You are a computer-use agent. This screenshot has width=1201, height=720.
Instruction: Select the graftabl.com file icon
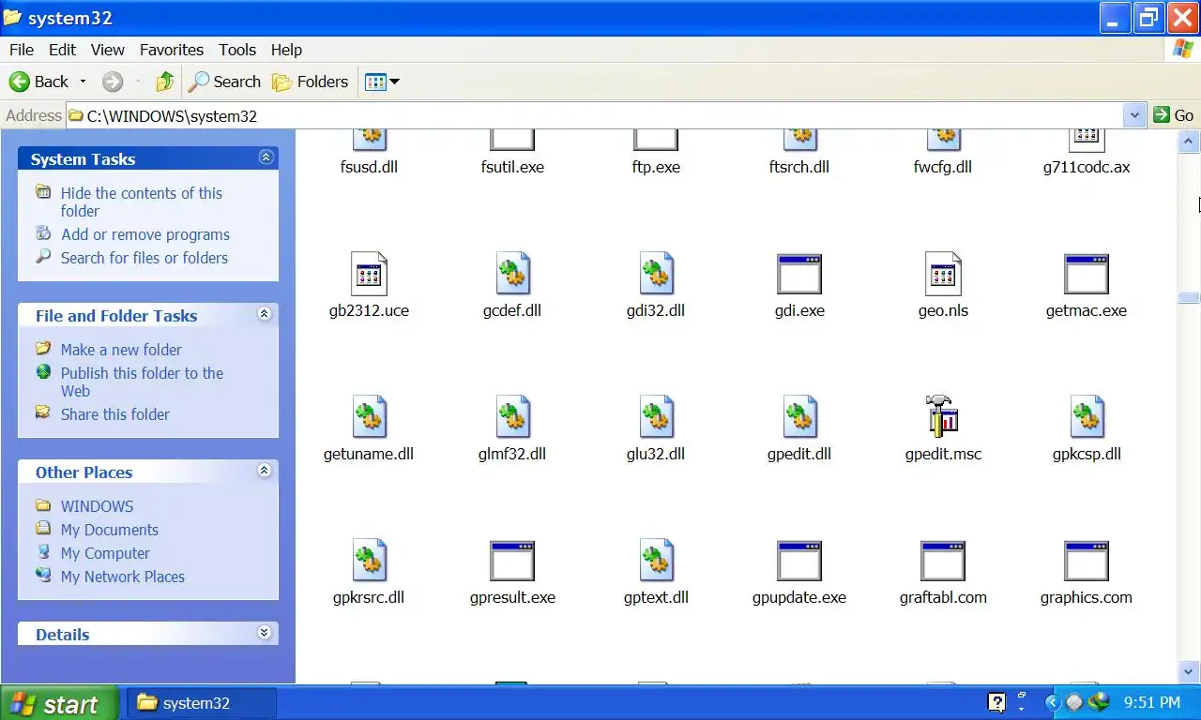tap(943, 561)
